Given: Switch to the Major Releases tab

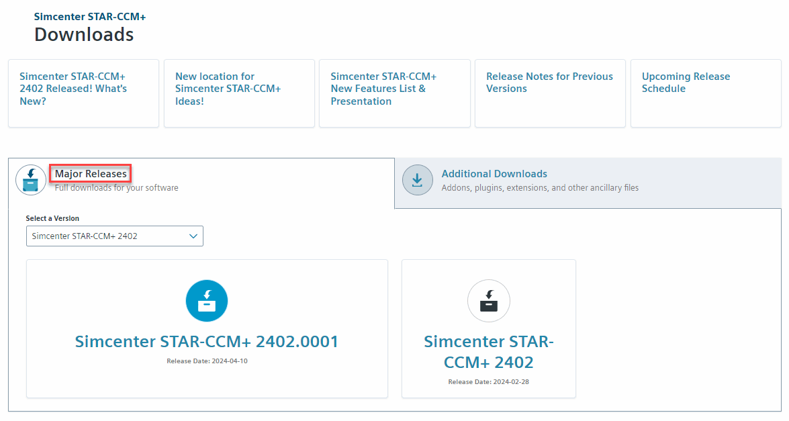Looking at the screenshot, I should (91, 174).
